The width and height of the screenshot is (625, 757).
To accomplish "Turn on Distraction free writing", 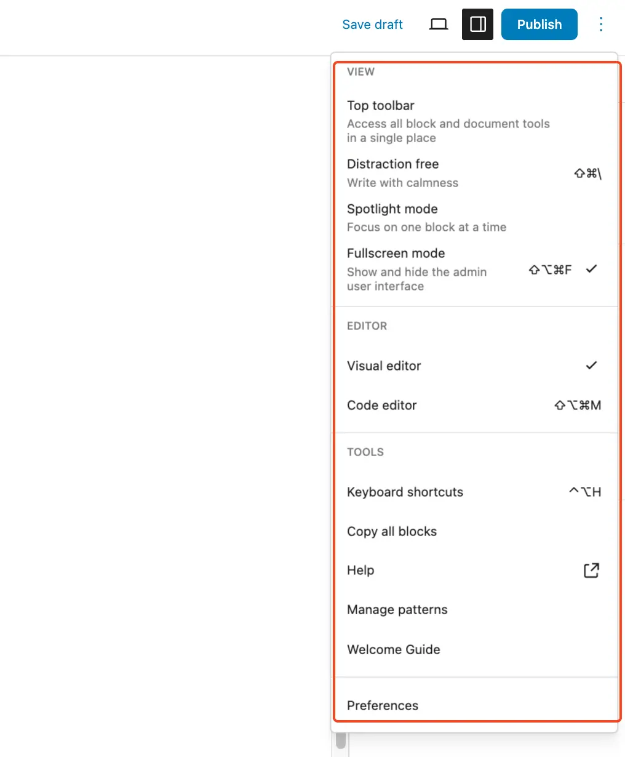I will 392,164.
